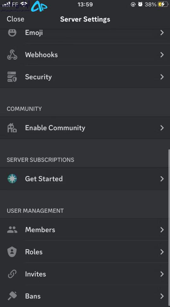The width and height of the screenshot is (170, 307).
Task: Open the Enable Community chevron arrow
Action: click(162, 128)
